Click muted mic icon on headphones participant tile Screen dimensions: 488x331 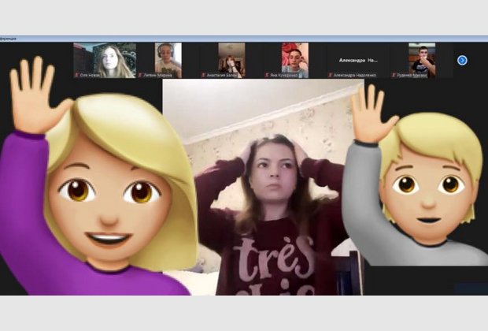click(x=140, y=75)
